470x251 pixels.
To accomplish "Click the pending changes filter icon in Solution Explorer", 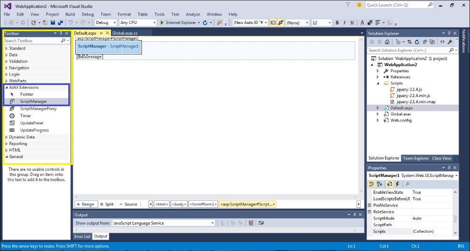I will point(398,42).
